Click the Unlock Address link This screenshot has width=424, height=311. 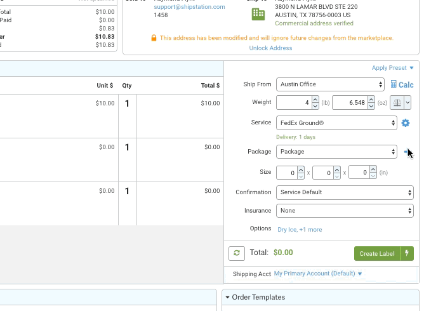(270, 48)
